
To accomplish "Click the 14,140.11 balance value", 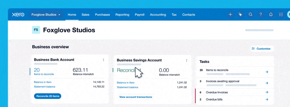I will tap(99, 82).
